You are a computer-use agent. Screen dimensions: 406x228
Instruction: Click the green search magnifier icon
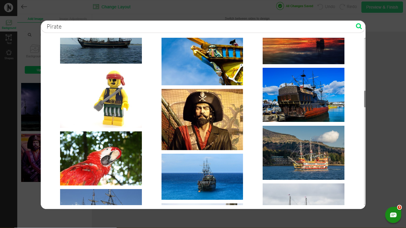(x=359, y=26)
